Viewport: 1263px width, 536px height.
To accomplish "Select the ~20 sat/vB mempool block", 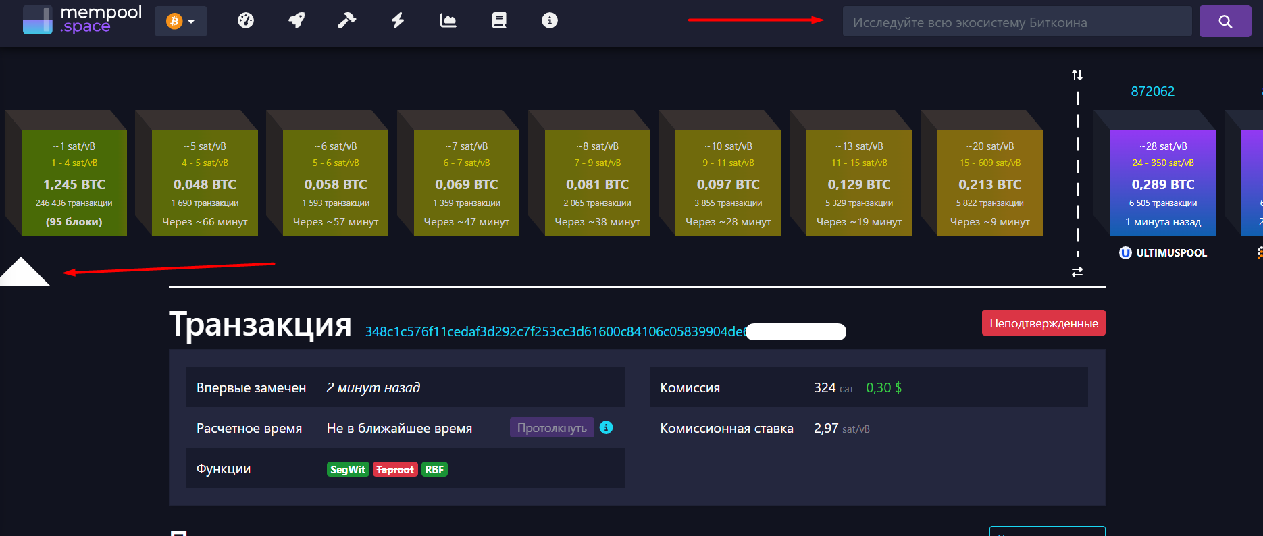I will [990, 183].
